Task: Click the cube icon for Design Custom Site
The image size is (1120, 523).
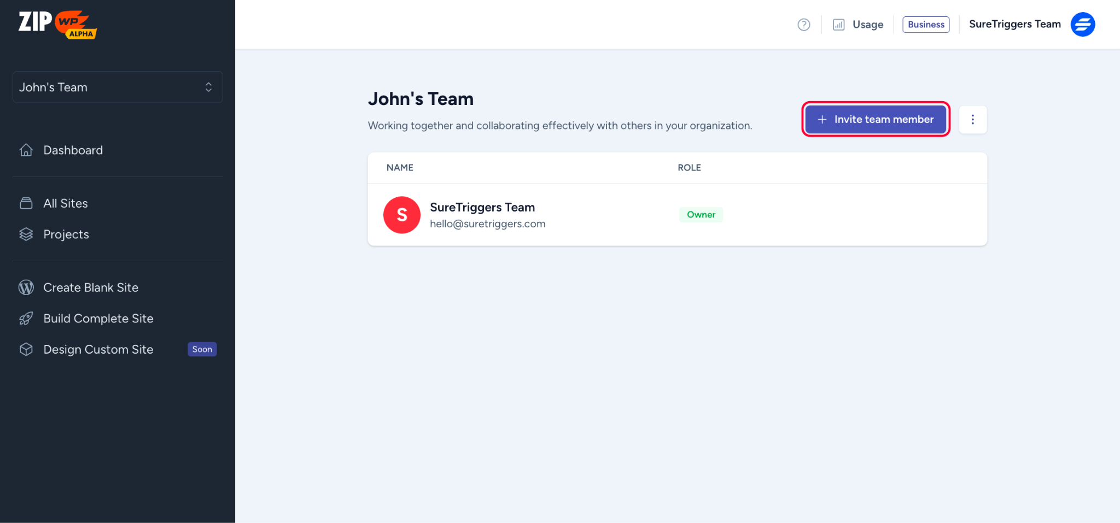Action: [x=26, y=349]
